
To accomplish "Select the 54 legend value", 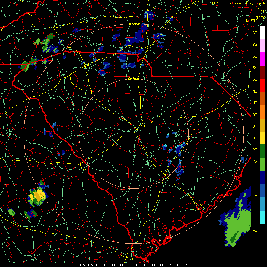I will click(255, 68).
